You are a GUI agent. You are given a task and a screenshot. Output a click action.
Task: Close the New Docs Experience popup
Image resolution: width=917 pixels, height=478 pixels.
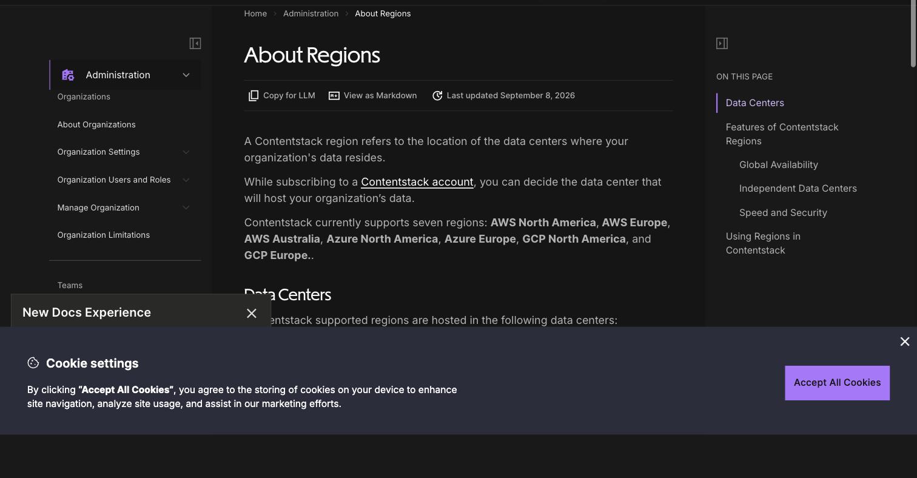click(x=252, y=313)
